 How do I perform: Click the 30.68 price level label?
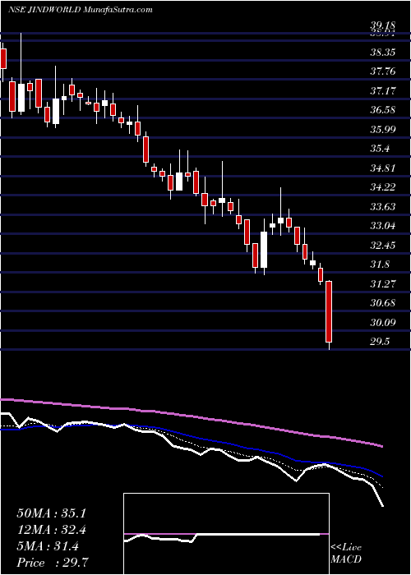pyautogui.click(x=382, y=303)
